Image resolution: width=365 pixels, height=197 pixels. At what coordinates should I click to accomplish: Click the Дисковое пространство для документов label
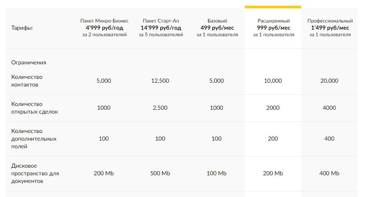point(35,173)
